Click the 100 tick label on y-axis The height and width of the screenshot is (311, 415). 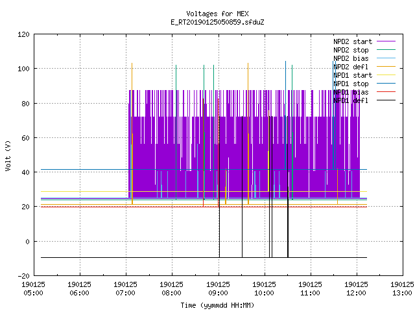click(x=23, y=69)
